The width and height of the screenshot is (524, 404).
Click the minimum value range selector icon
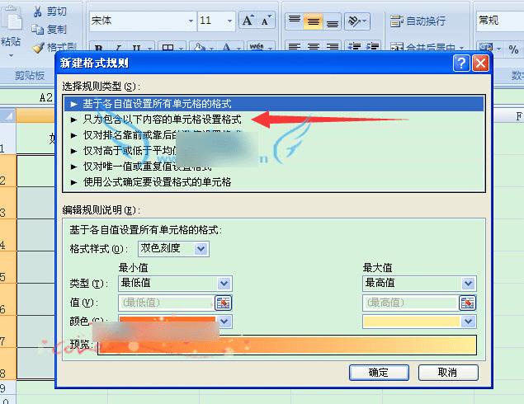(x=224, y=303)
